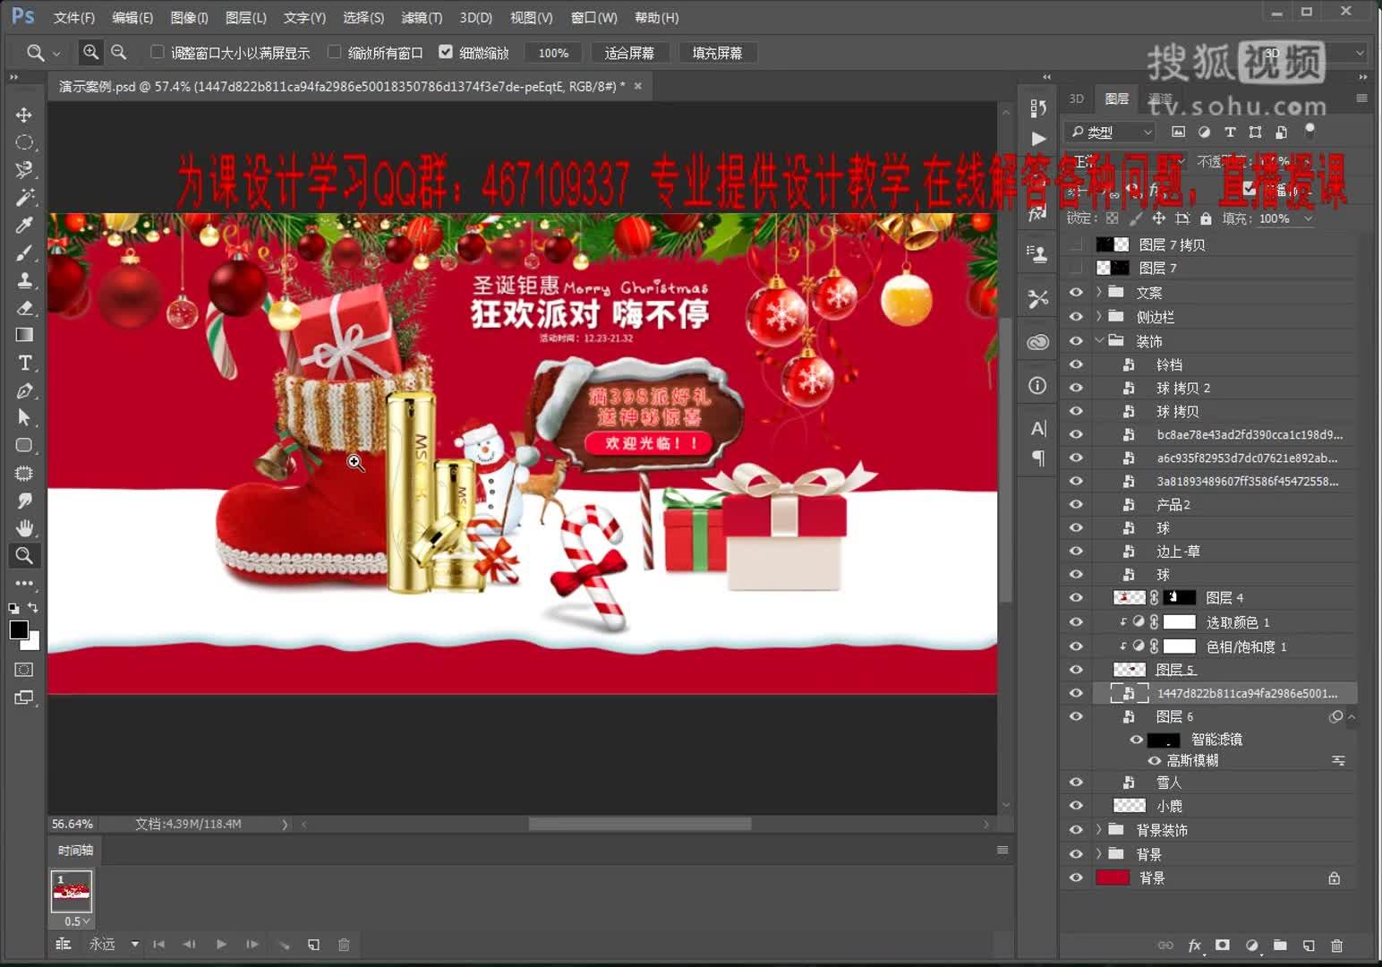Select the Move tool

24,115
